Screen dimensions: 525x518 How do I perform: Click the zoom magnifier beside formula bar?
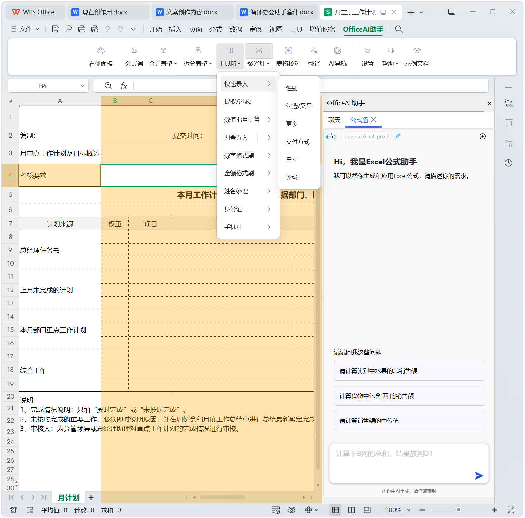(x=108, y=86)
